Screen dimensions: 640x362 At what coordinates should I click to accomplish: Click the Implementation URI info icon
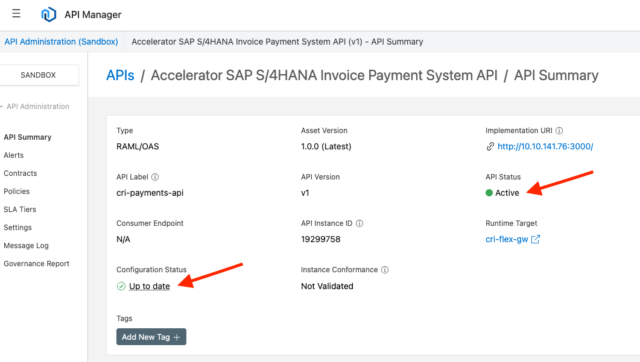click(559, 131)
